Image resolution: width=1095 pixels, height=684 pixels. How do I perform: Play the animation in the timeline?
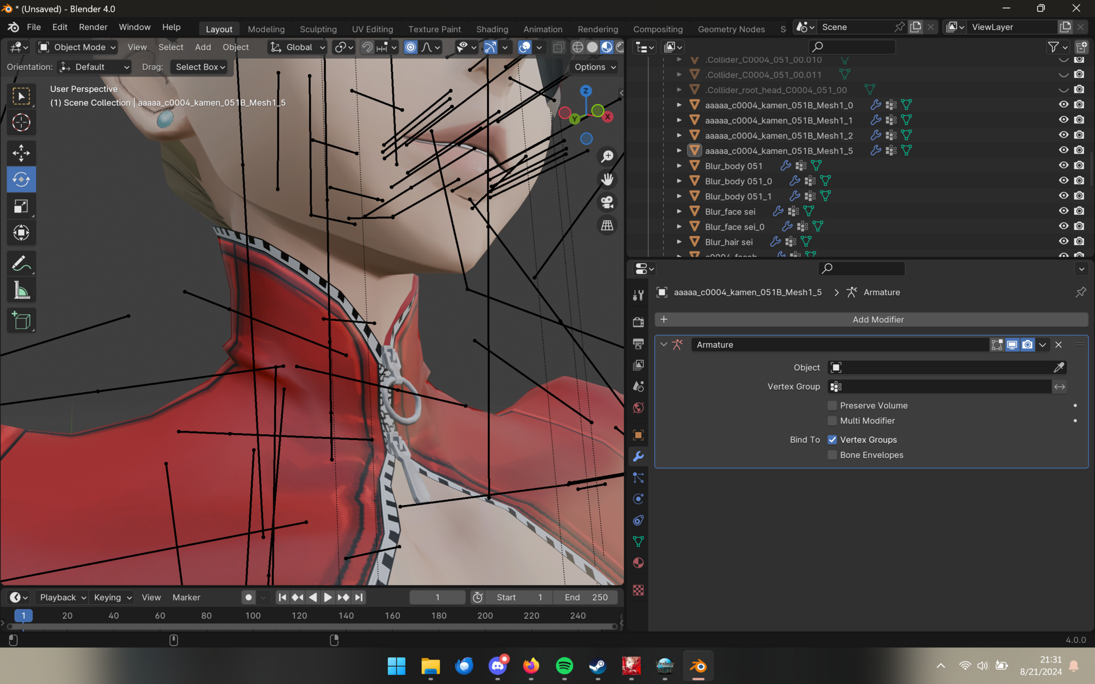328,597
